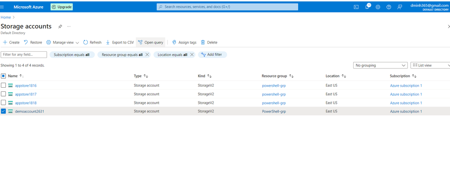Screen dimensions: 450x187
Task: Uncheck the demoaccount2631 checkbox
Action: pos(4,111)
